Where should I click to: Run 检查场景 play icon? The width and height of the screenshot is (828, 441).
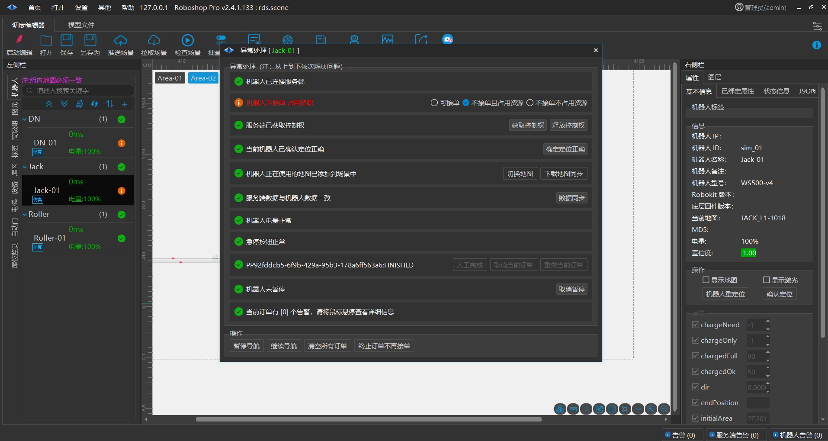tap(187, 40)
